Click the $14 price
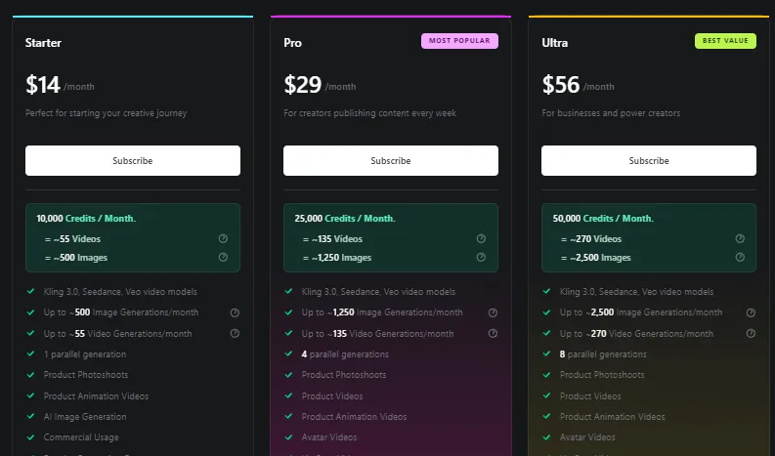This screenshot has width=775, height=456. pyautogui.click(x=42, y=85)
